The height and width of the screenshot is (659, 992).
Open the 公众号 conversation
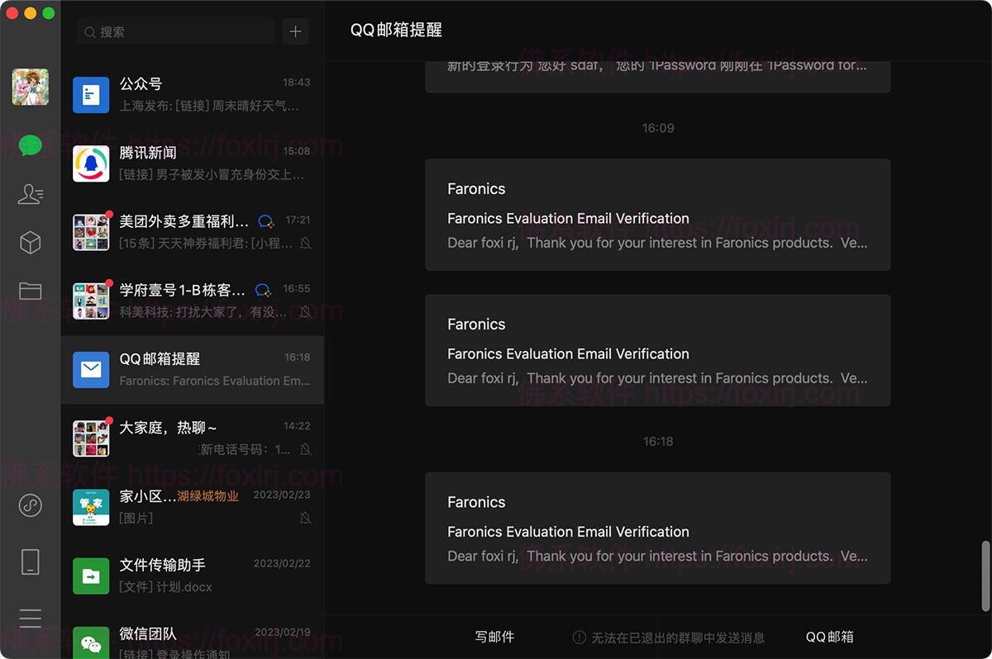click(192, 94)
